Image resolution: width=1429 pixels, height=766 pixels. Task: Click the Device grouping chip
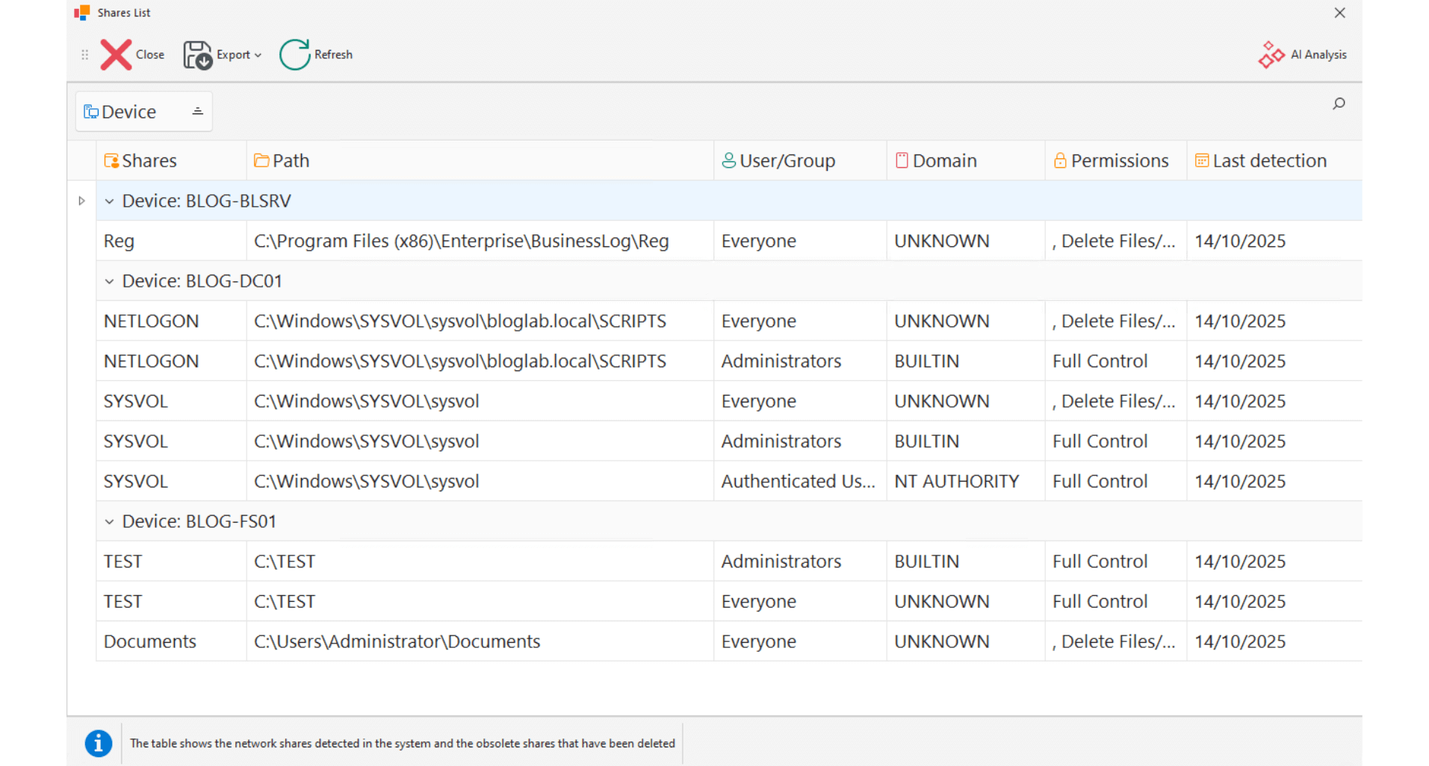click(x=130, y=112)
